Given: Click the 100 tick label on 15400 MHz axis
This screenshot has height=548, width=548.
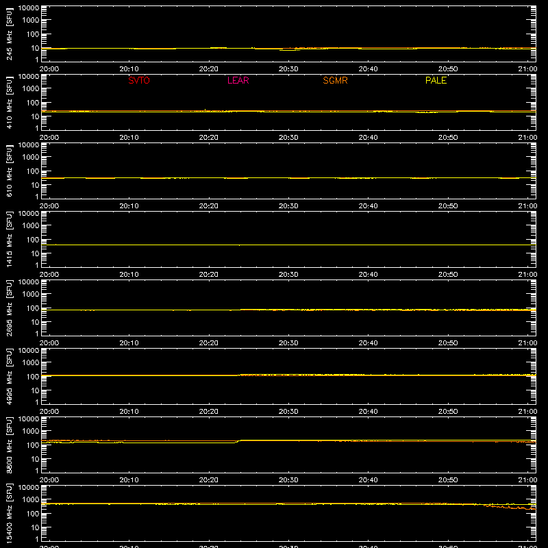Looking at the screenshot, I should (x=33, y=514).
